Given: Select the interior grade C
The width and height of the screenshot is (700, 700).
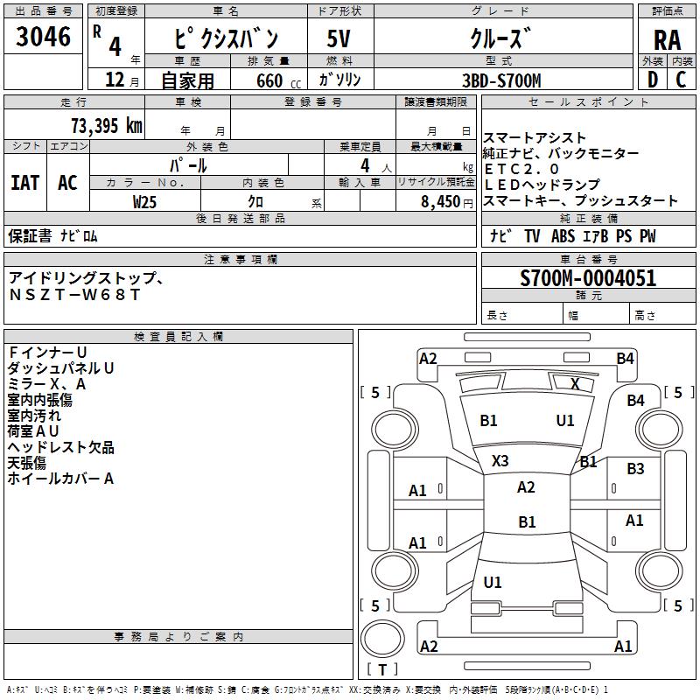Looking at the screenshot, I should pyautogui.click(x=681, y=80).
